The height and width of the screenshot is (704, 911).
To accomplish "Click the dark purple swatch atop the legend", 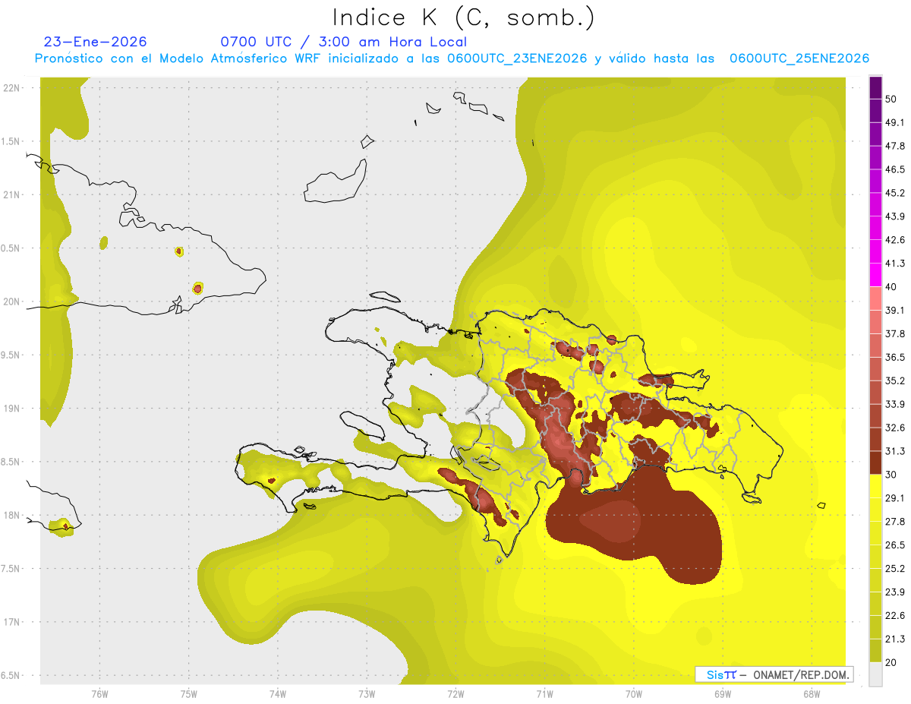I will point(876,88).
